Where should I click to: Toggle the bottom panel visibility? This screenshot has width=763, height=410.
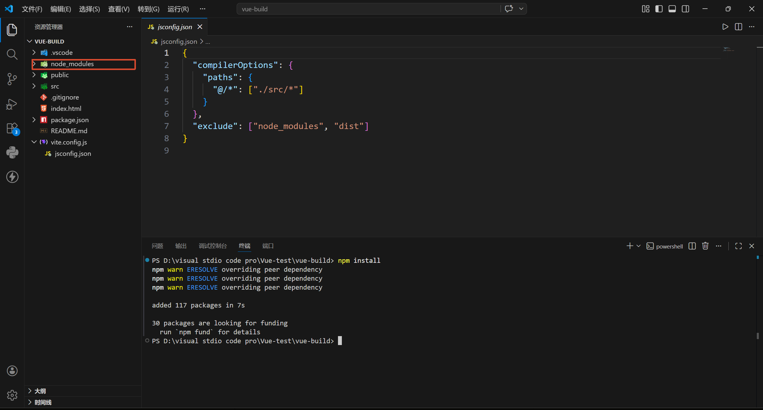(672, 9)
